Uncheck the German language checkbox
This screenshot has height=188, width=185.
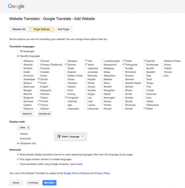(66, 64)
